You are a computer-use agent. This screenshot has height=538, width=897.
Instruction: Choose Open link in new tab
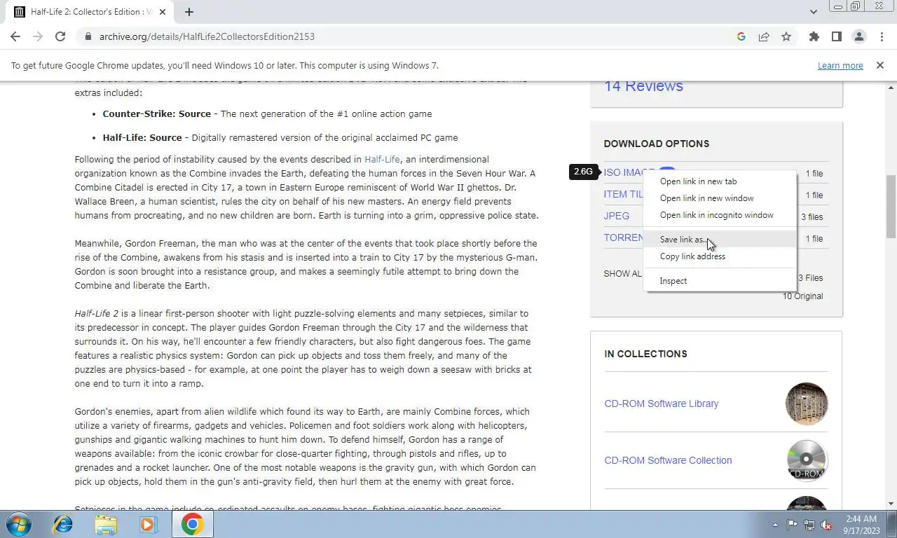click(x=720, y=181)
